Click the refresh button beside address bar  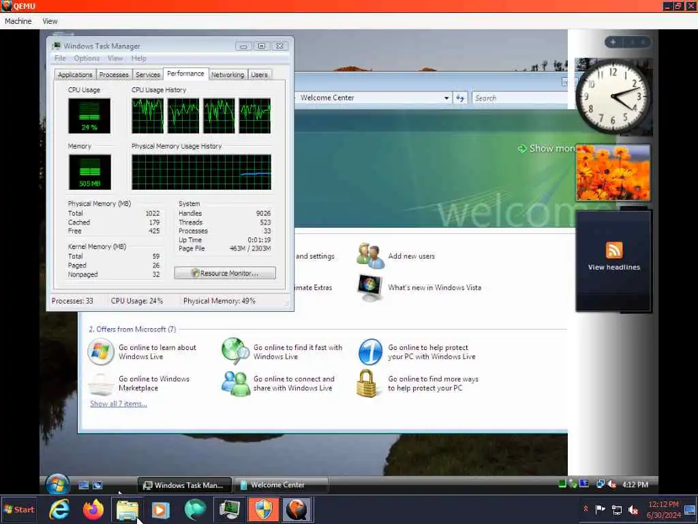pyautogui.click(x=460, y=98)
